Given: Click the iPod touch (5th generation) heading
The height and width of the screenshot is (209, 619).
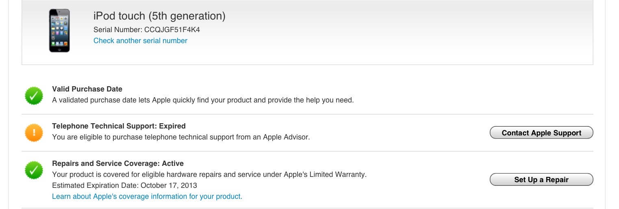Looking at the screenshot, I should (159, 16).
